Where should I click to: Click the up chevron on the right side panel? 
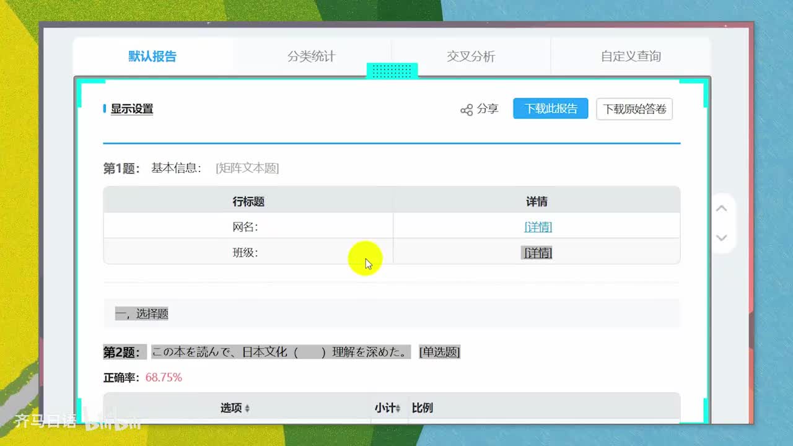[x=721, y=208]
